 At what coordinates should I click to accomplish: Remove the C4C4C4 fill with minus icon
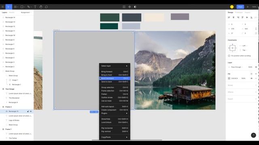tap(256, 79)
